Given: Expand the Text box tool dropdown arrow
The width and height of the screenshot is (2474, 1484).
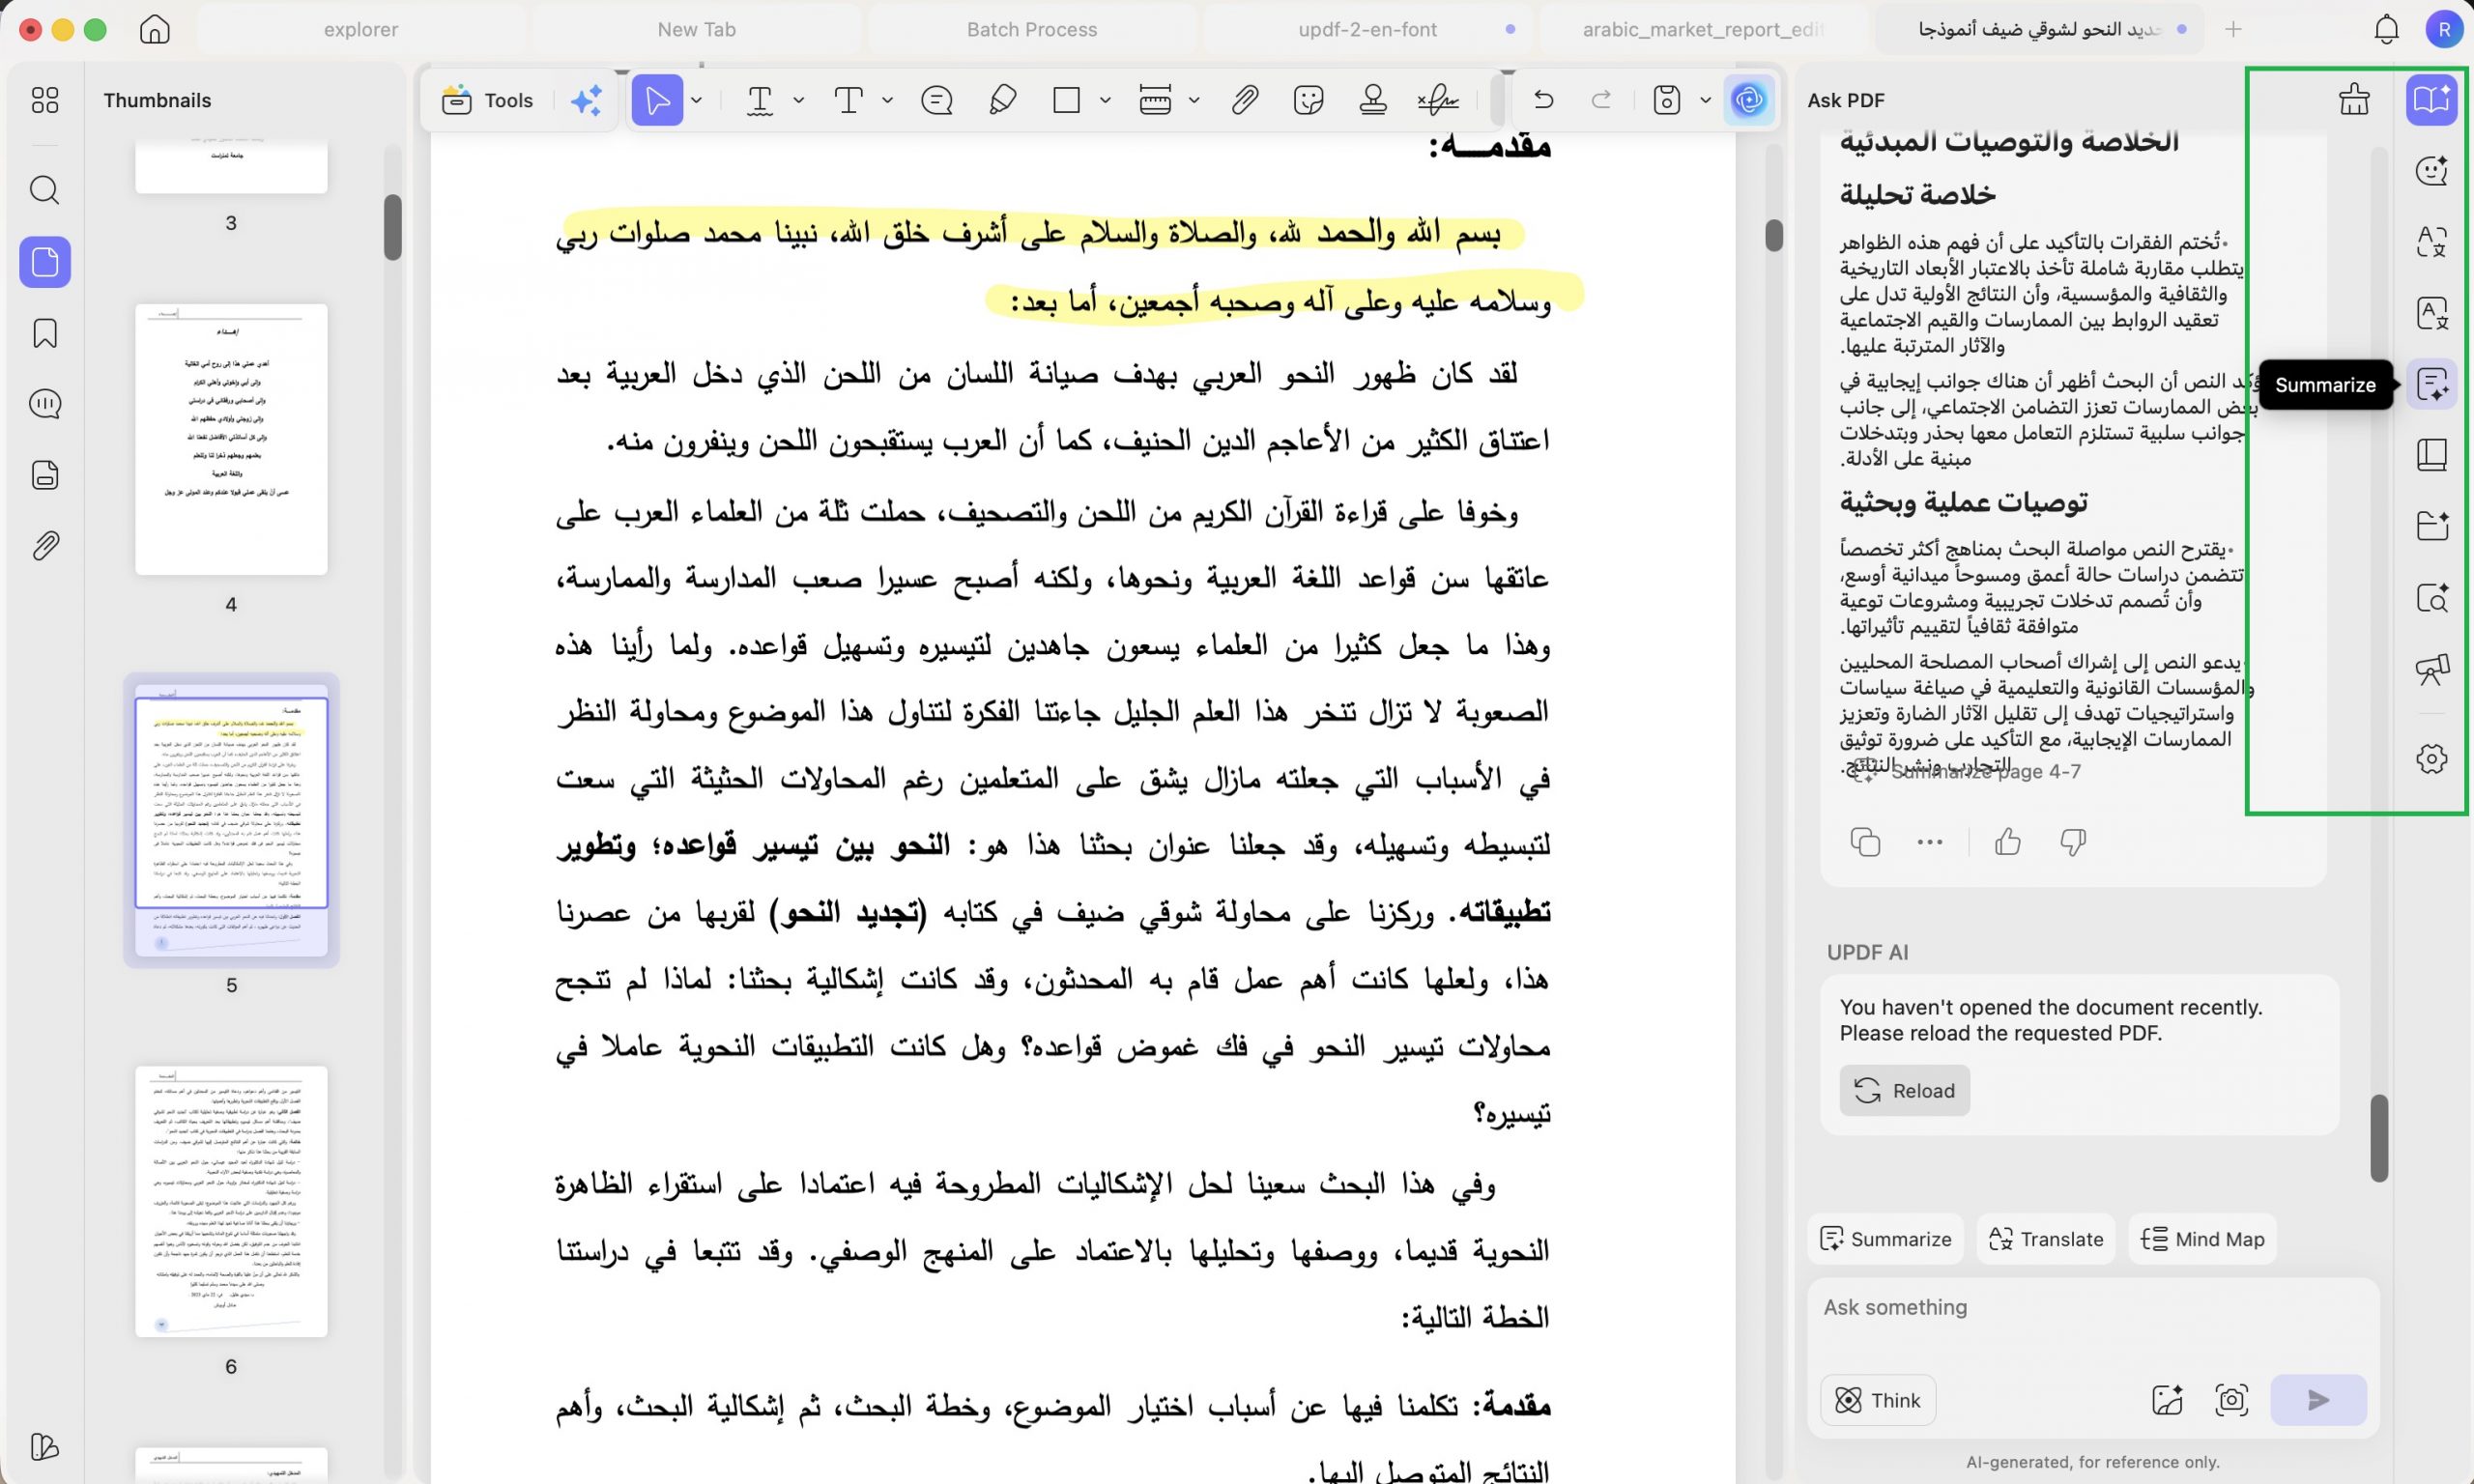Looking at the screenshot, I should pos(887,100).
